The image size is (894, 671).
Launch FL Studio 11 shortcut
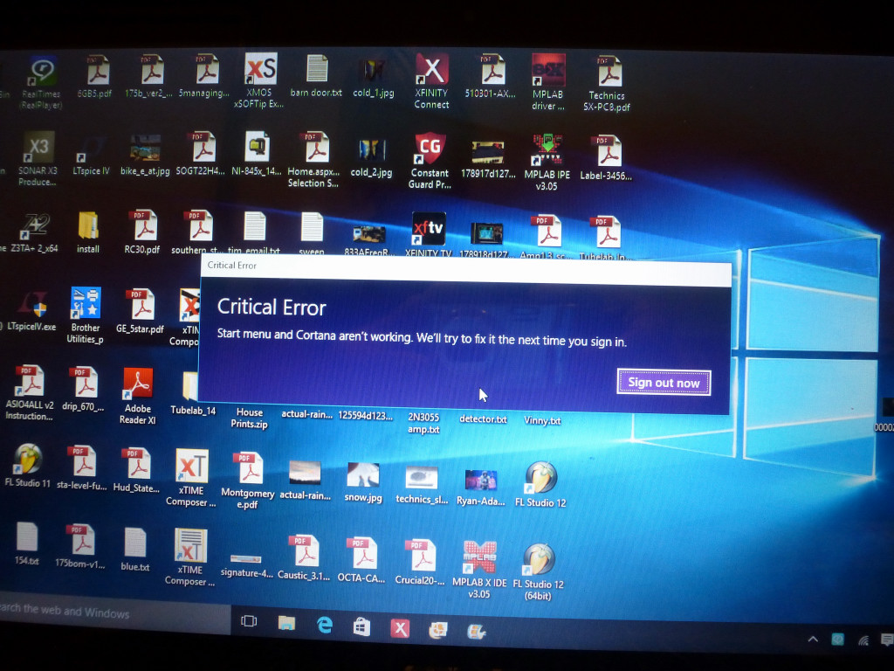tap(27, 467)
